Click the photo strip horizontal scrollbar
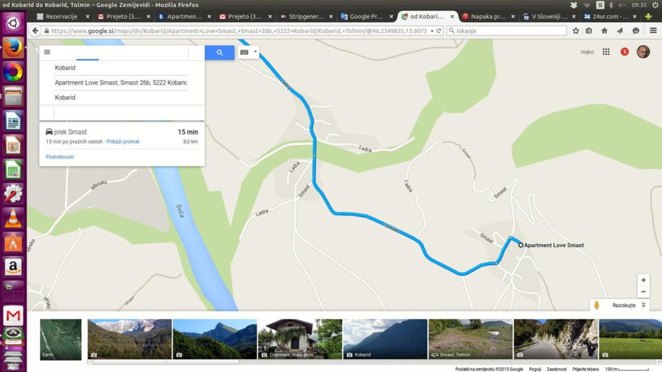The width and height of the screenshot is (662, 372). click(166, 362)
